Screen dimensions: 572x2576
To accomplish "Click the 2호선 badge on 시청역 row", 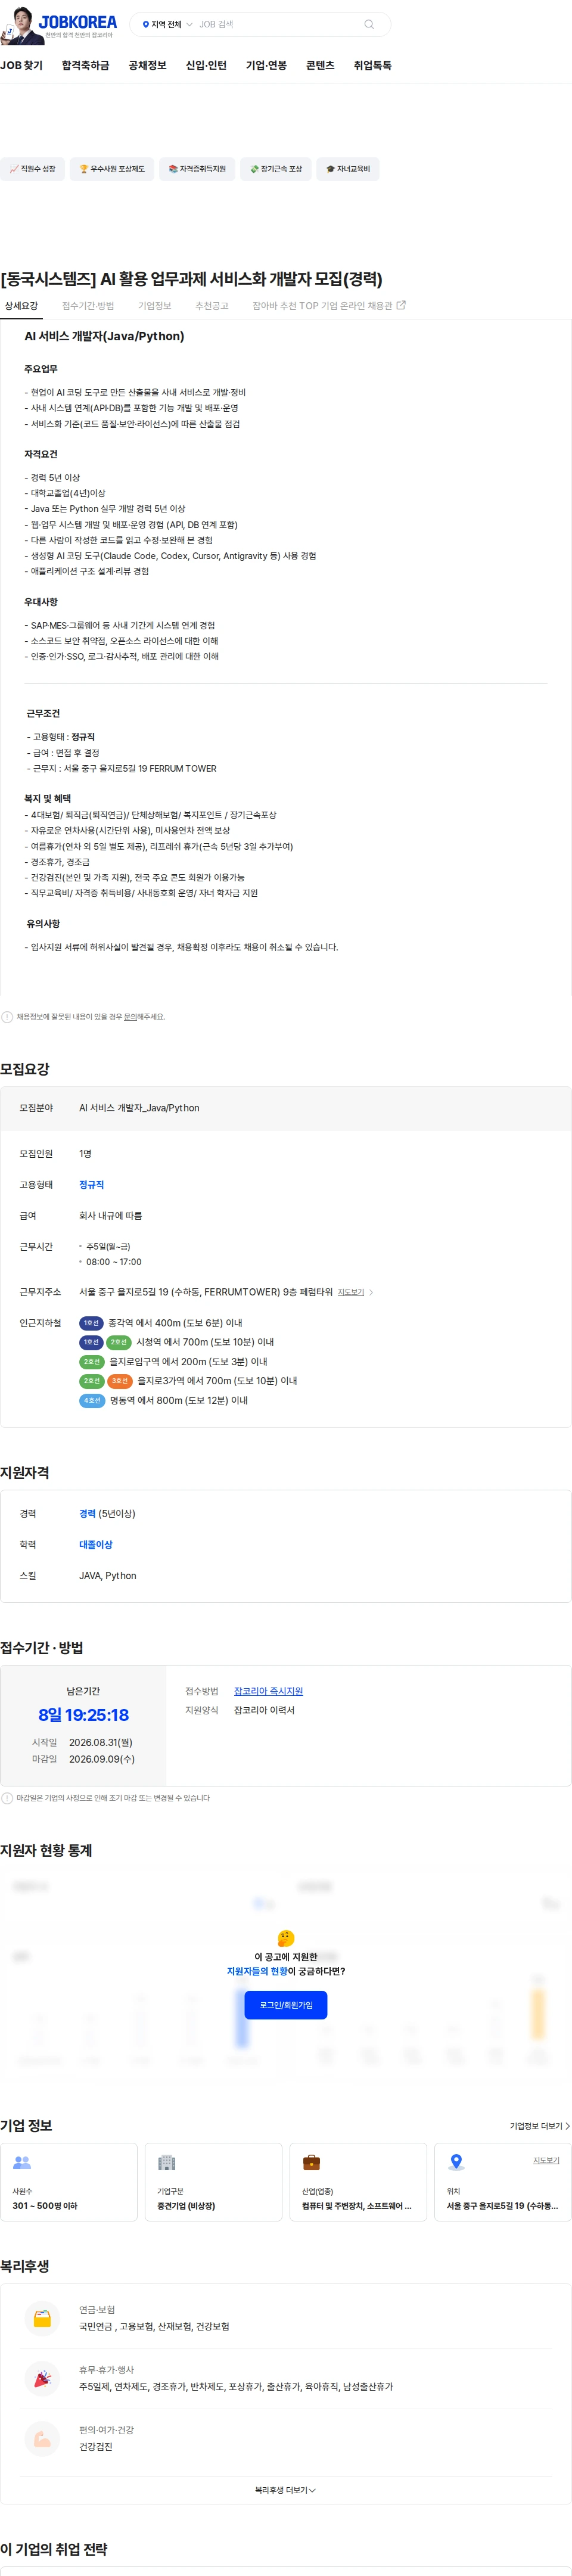I will [119, 1342].
